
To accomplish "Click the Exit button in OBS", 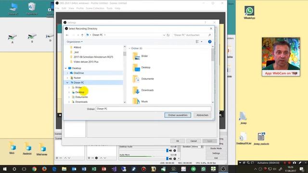I will pyautogui.click(x=216, y=158).
